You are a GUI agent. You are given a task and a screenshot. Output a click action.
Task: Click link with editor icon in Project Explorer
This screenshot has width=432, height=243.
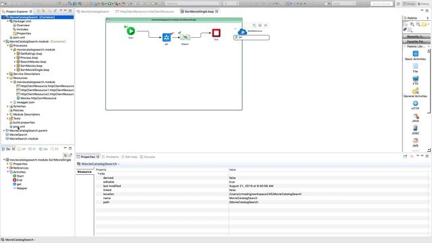[44, 11]
